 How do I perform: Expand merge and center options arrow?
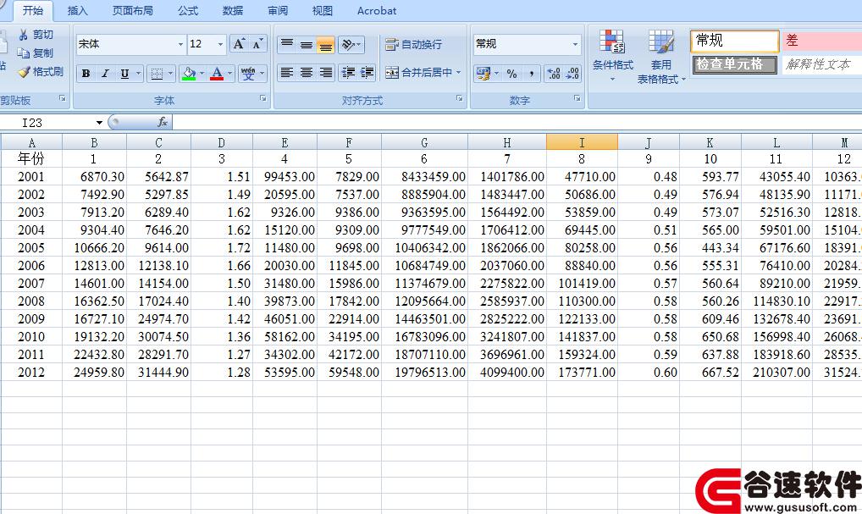point(458,73)
